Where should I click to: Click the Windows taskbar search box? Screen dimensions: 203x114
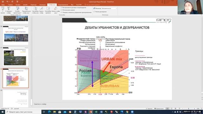23,112
